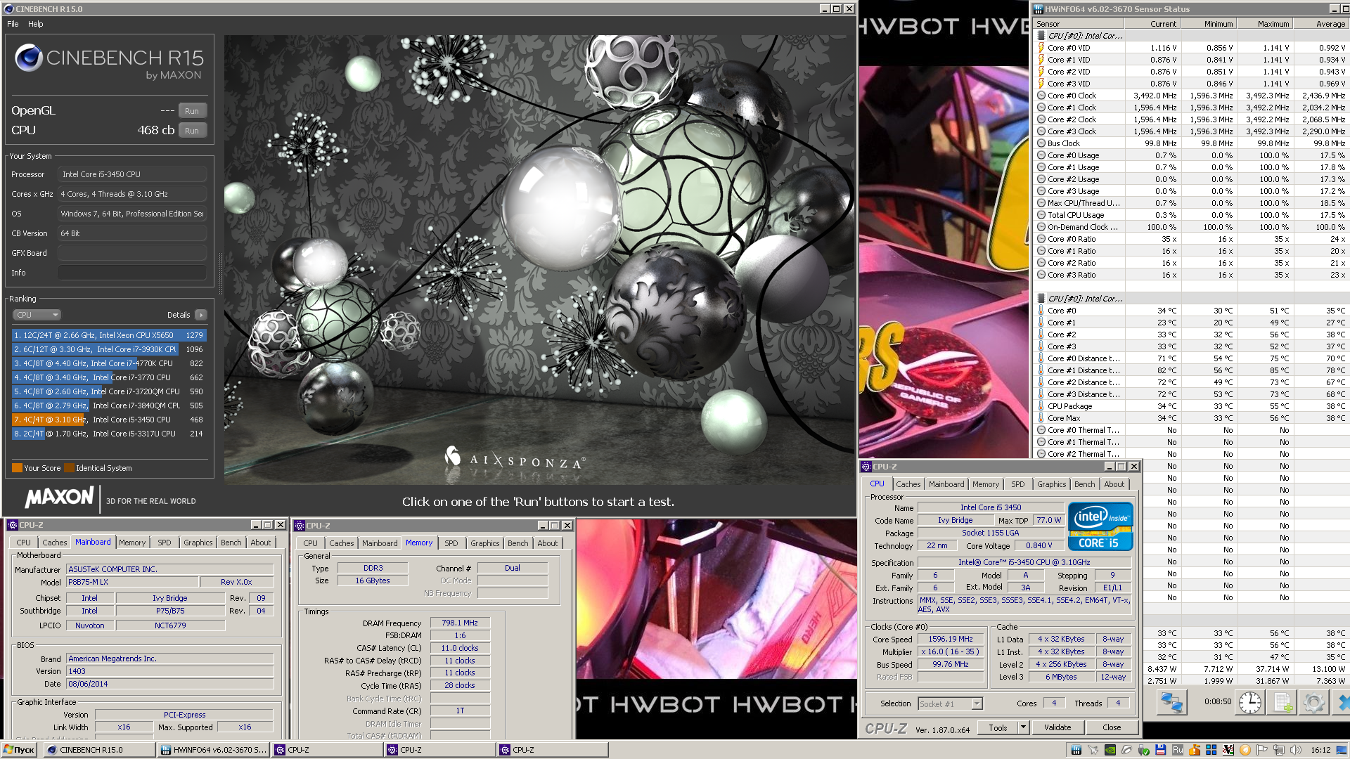
Task: Open the Help menu in Cinebench
Action: pyautogui.click(x=35, y=24)
